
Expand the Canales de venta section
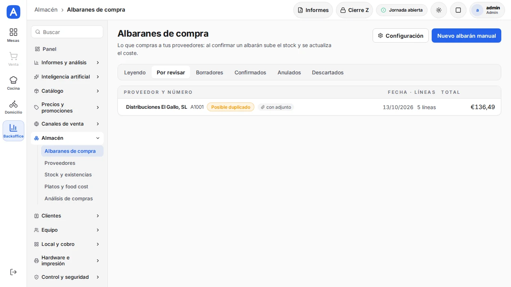pos(67,124)
